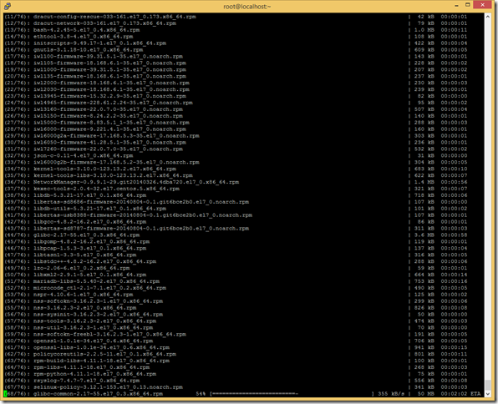Open the PuTTY system menu icon
Image resolution: width=498 pixels, height=404 pixels.
tap(8, 6)
